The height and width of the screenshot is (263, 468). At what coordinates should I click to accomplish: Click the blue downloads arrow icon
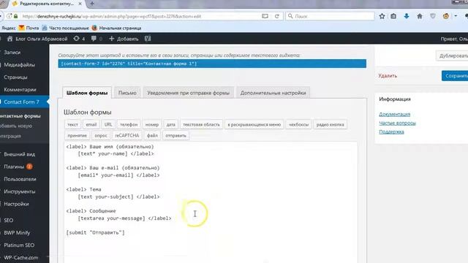pos(407,16)
